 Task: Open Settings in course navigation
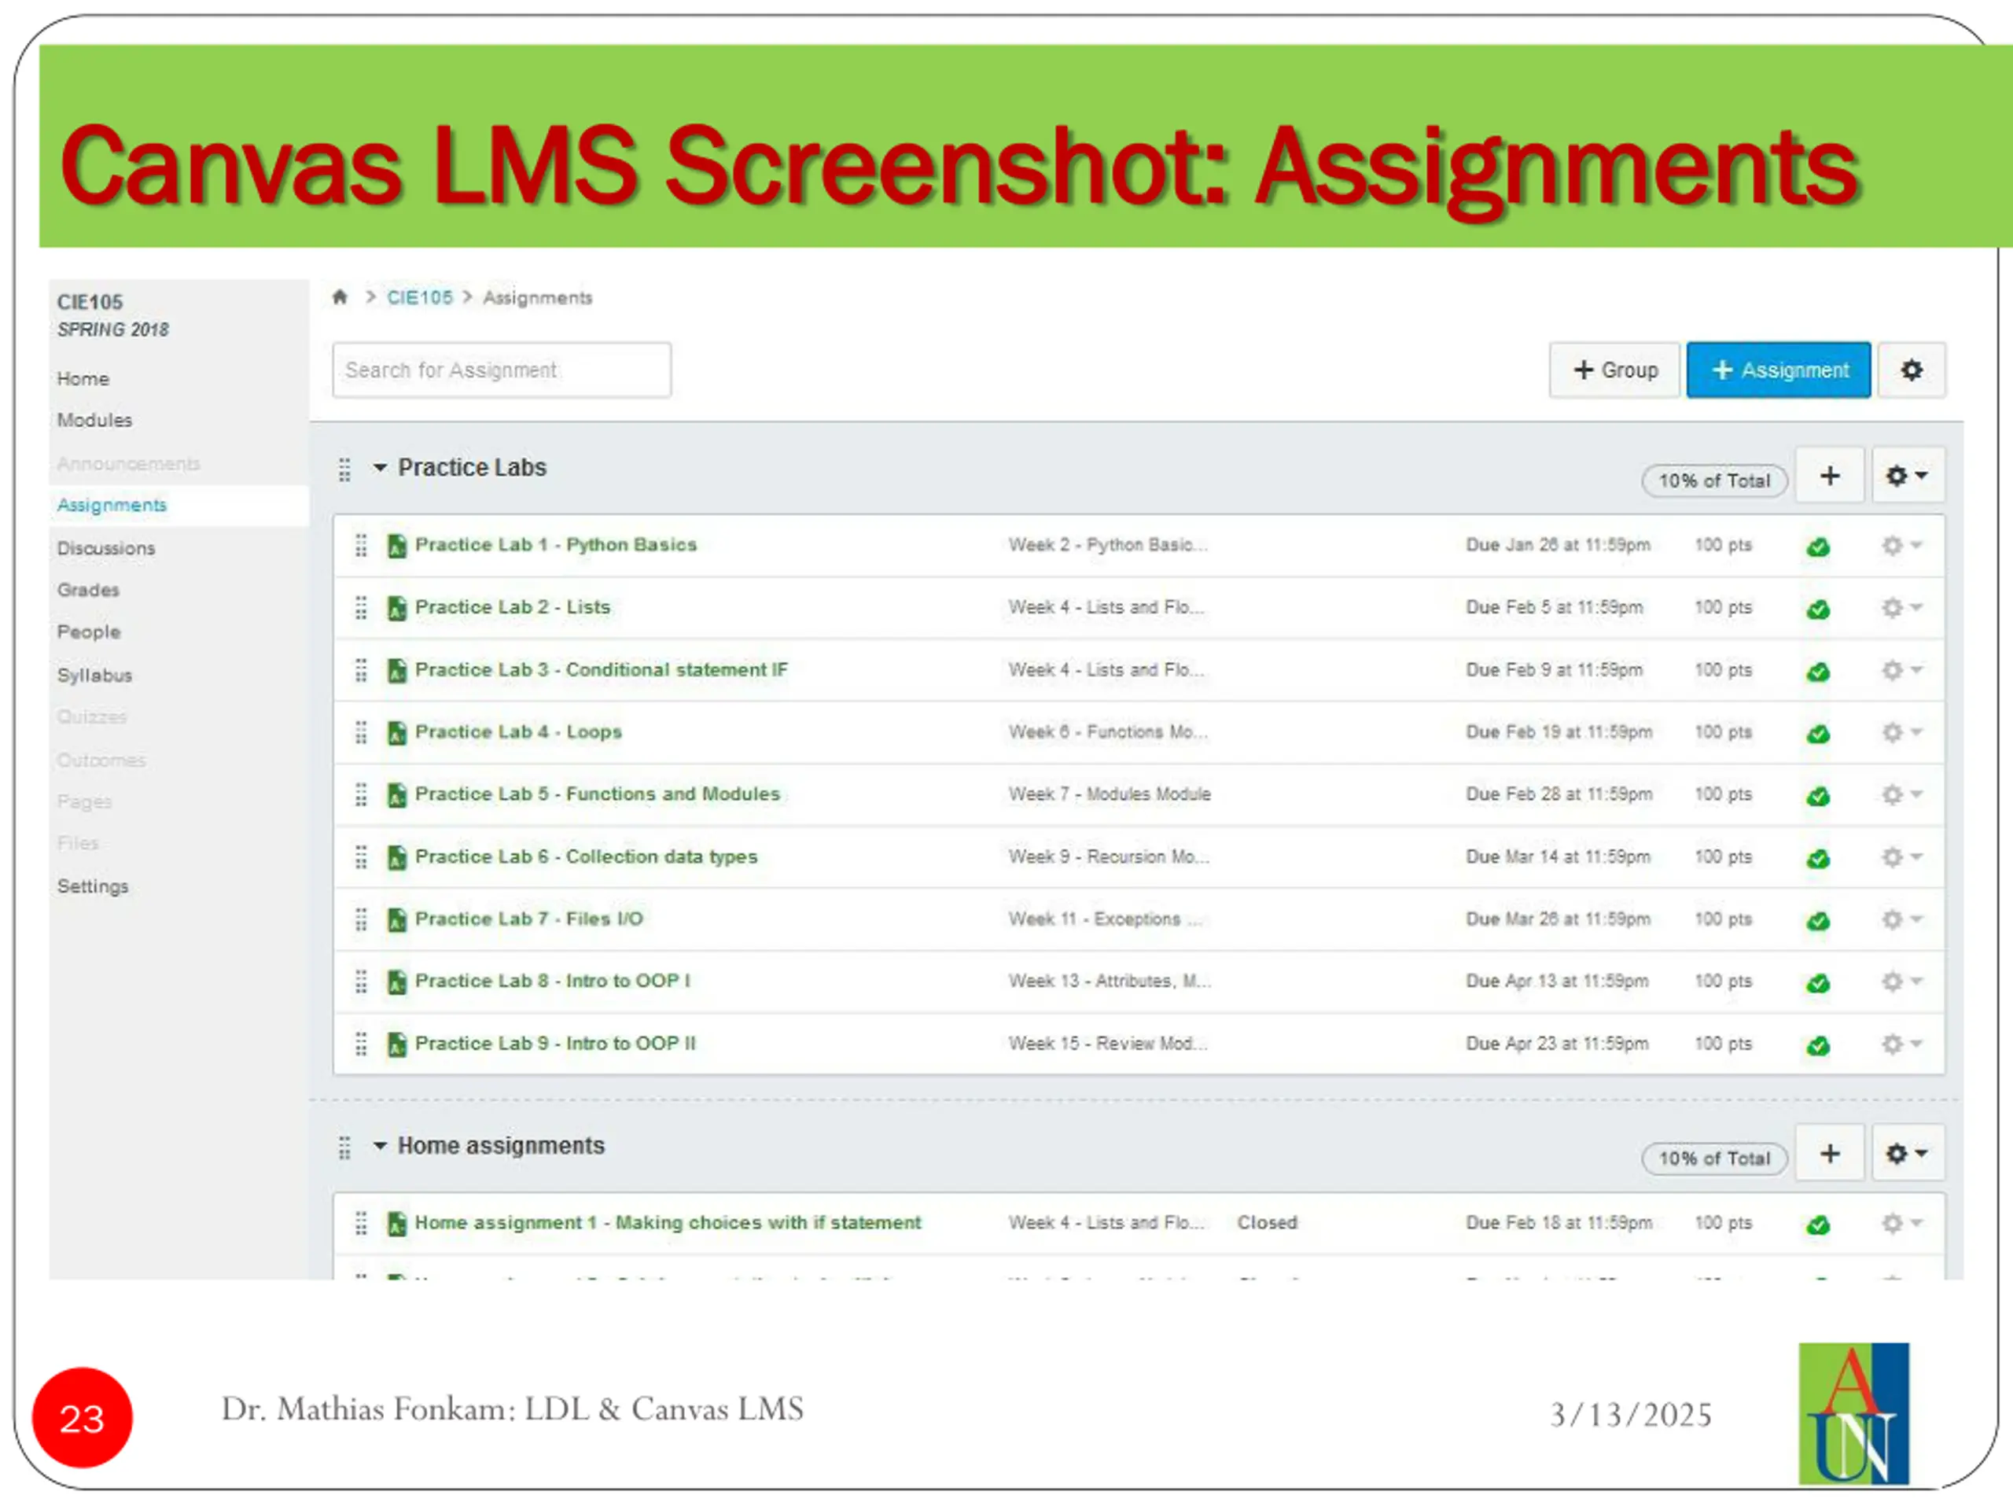tap(93, 886)
